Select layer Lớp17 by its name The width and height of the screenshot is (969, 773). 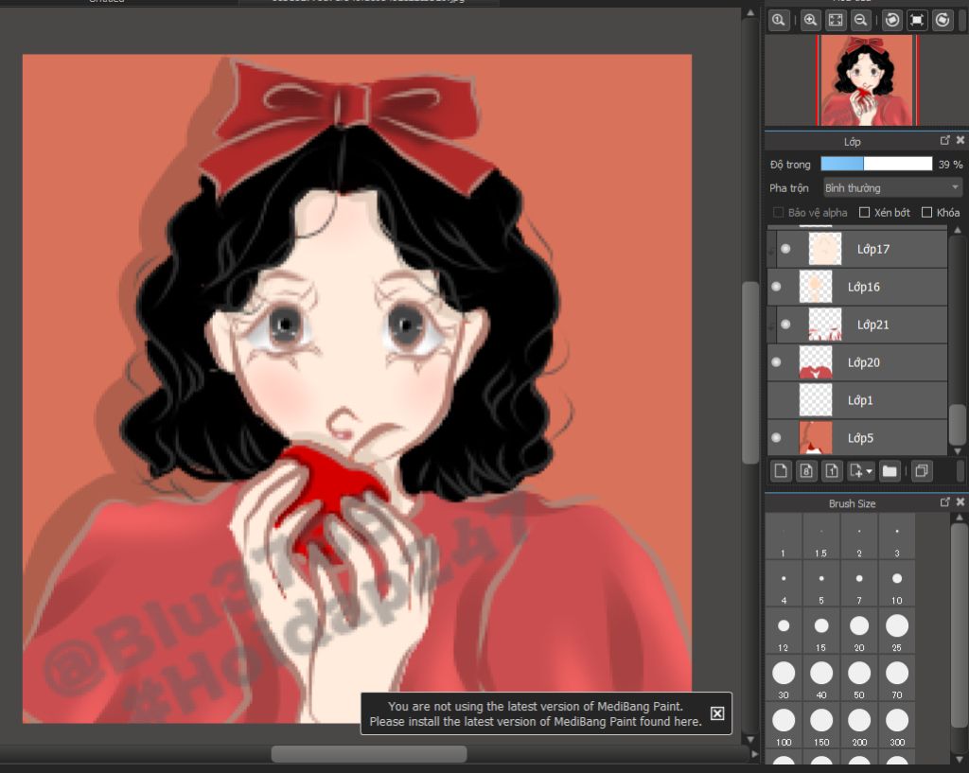pyautogui.click(x=872, y=249)
